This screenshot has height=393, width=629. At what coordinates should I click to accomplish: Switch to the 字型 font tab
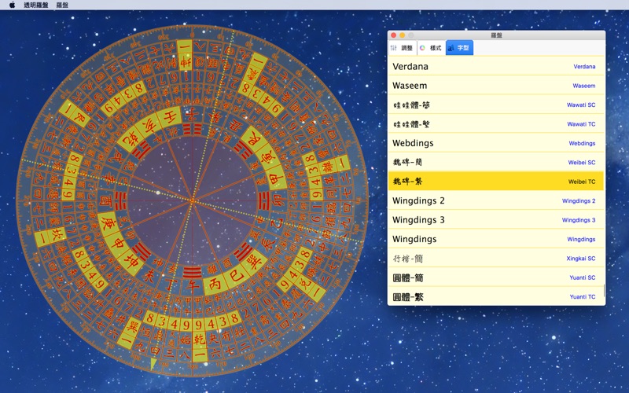coord(460,48)
